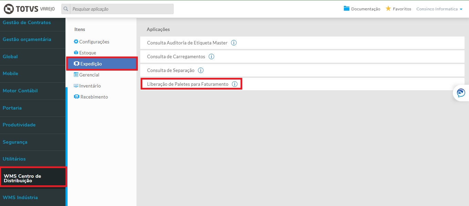Click the search magnifier icon
The width and height of the screenshot is (469, 206).
click(x=66, y=9)
